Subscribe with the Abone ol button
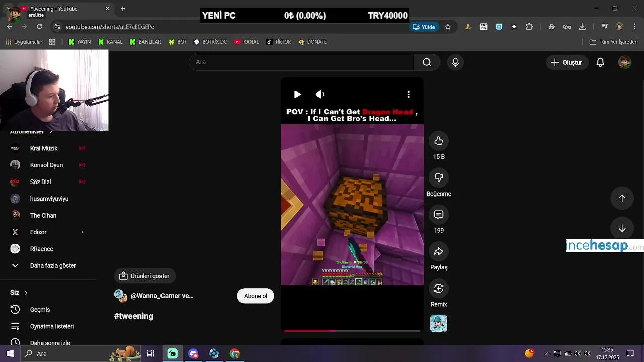This screenshot has height=362, width=644. (x=256, y=296)
